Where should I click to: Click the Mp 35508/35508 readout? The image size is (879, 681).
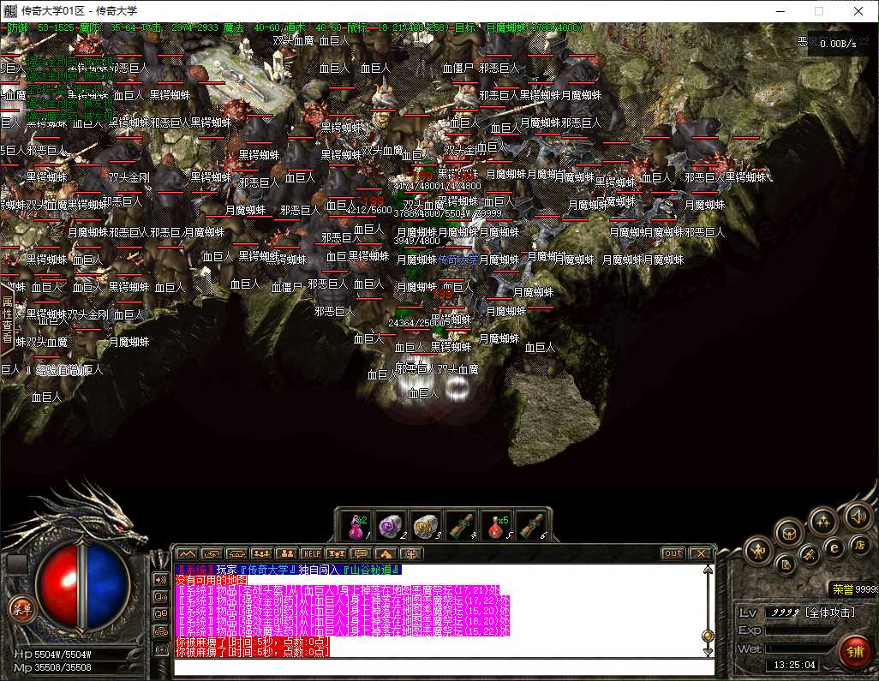pos(52,667)
